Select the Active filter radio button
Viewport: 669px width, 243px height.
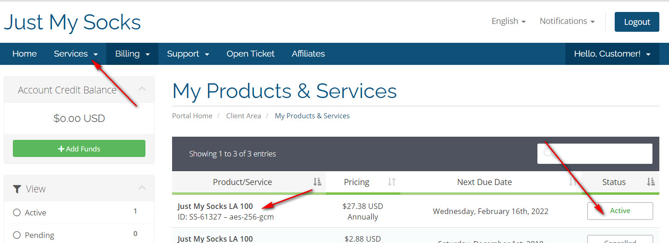click(x=17, y=213)
